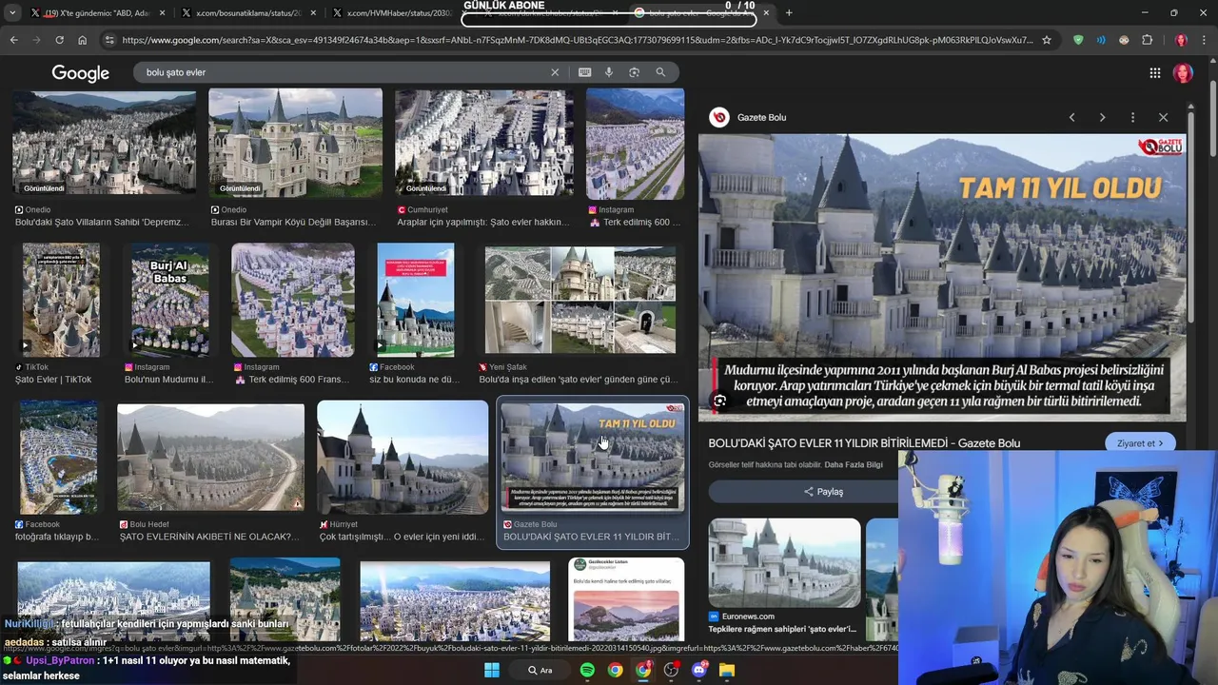Click the 'Ziyaret et' visit button
Screen dimensions: 1218x685
click(x=1140, y=443)
